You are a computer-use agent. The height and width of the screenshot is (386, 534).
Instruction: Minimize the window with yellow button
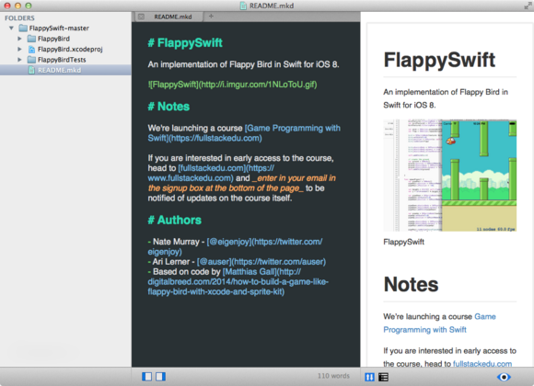click(x=17, y=6)
